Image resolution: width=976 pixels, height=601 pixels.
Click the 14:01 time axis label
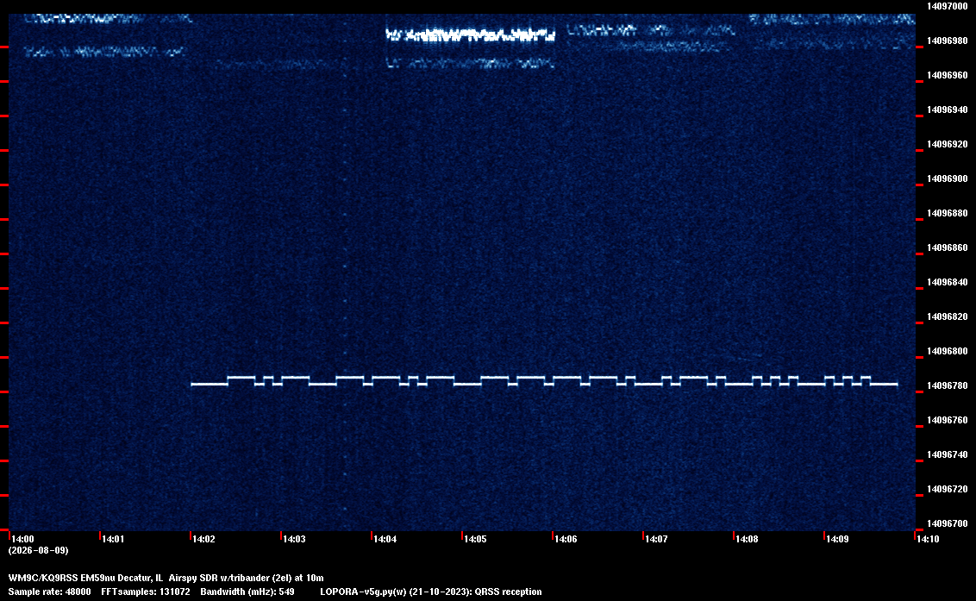(x=113, y=539)
